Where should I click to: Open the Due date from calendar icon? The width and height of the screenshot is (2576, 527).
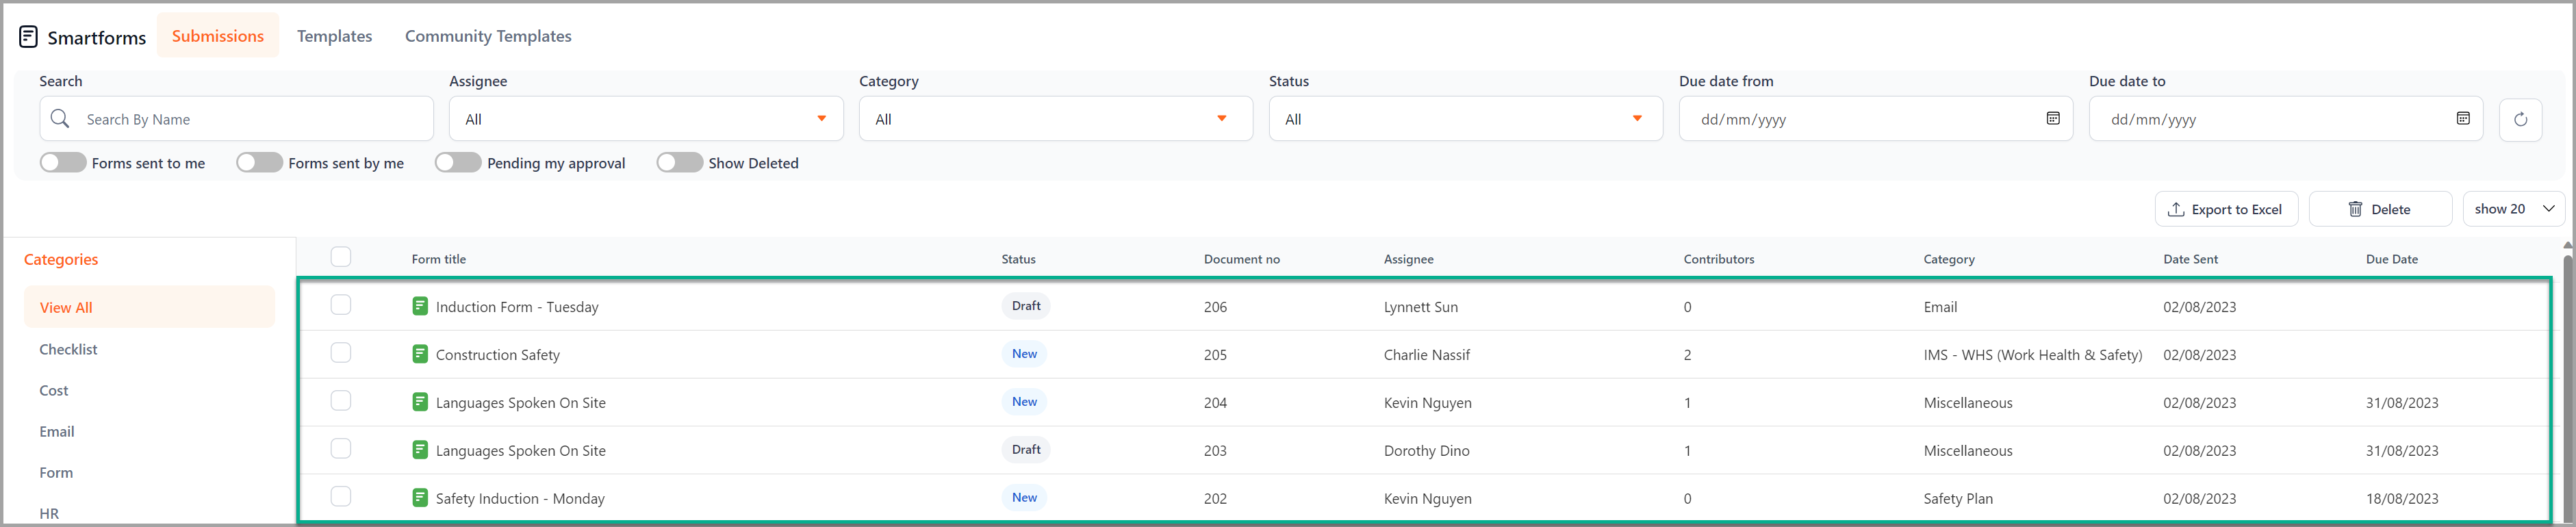(2052, 118)
